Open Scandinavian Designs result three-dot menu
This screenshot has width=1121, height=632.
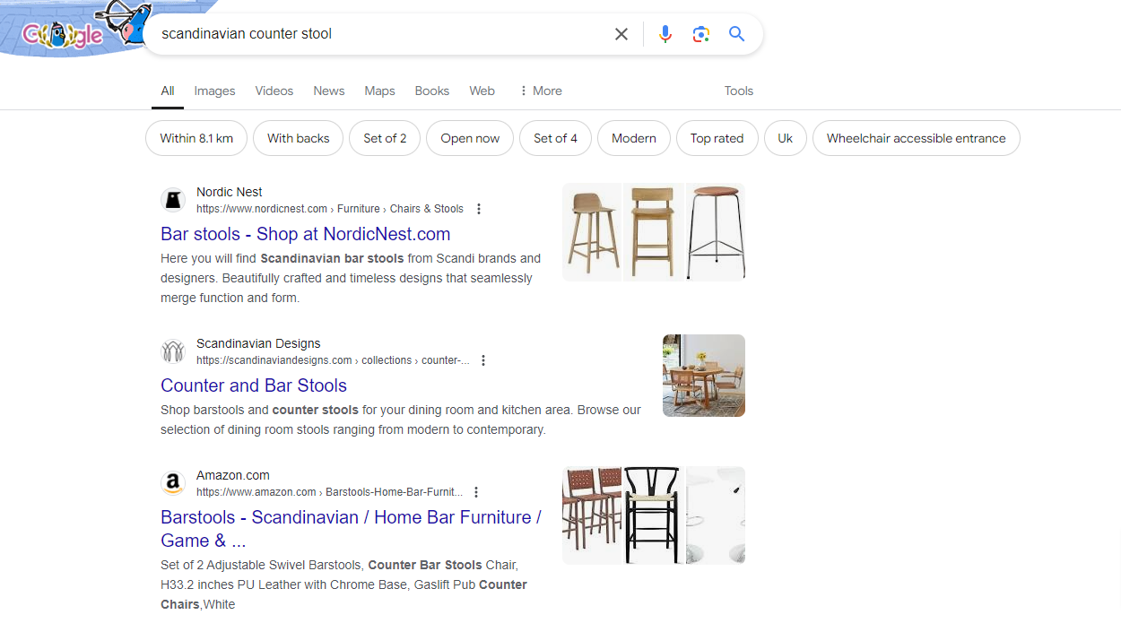click(483, 360)
